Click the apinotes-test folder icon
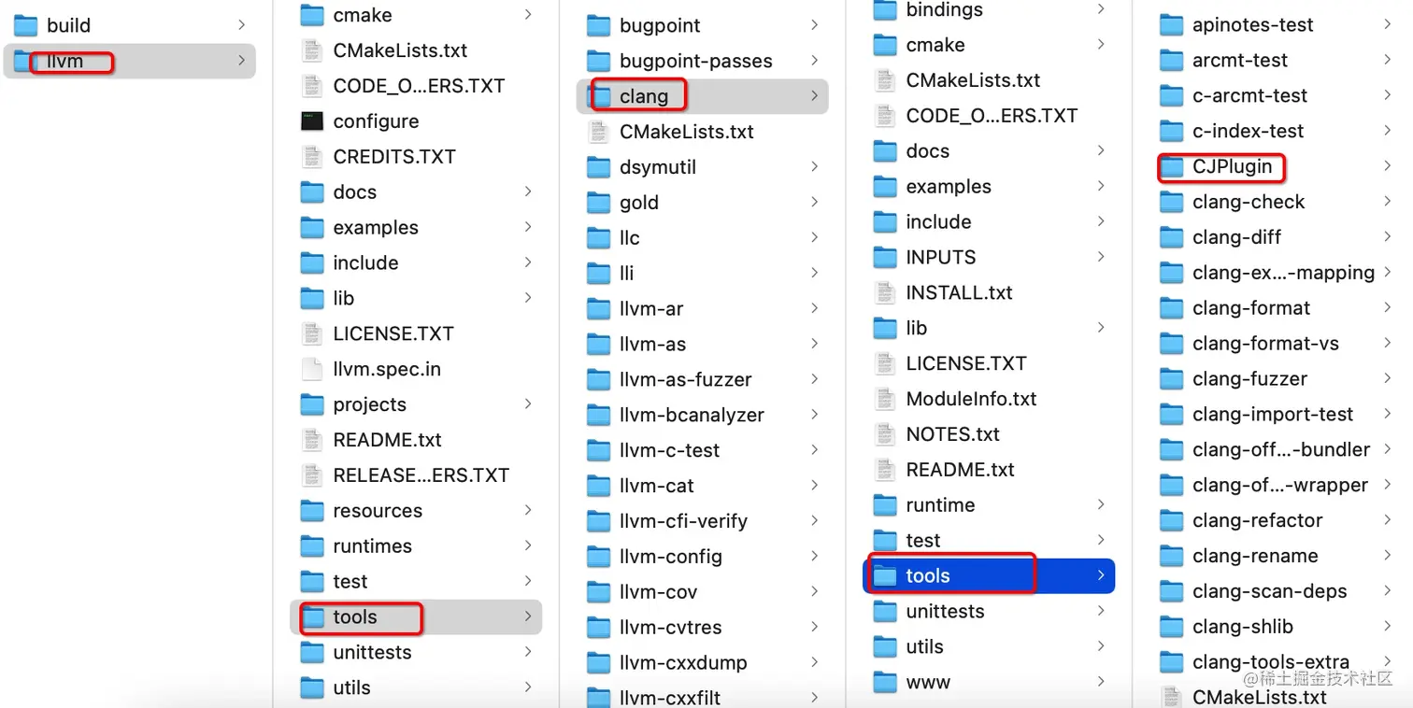The width and height of the screenshot is (1413, 708). tap(1171, 25)
